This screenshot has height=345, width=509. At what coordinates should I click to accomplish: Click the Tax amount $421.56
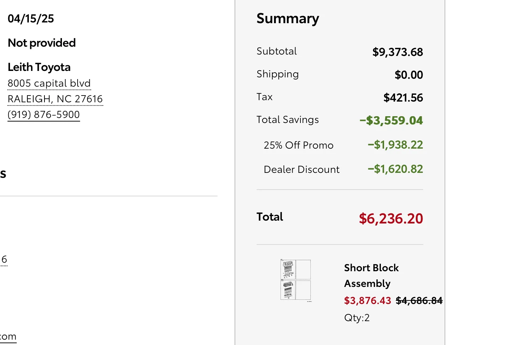click(403, 98)
